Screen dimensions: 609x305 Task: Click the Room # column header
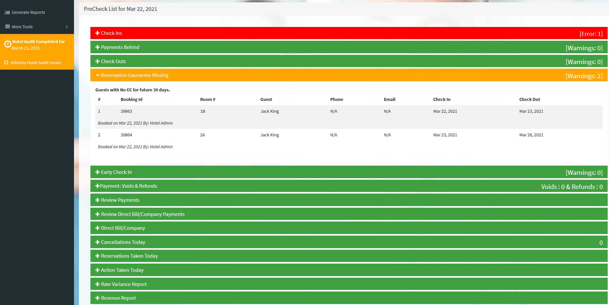click(207, 99)
